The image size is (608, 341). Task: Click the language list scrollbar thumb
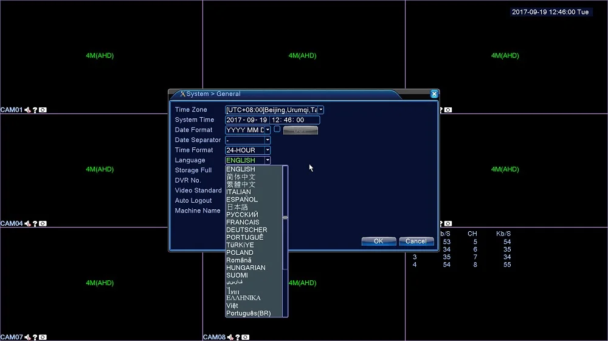(x=285, y=218)
